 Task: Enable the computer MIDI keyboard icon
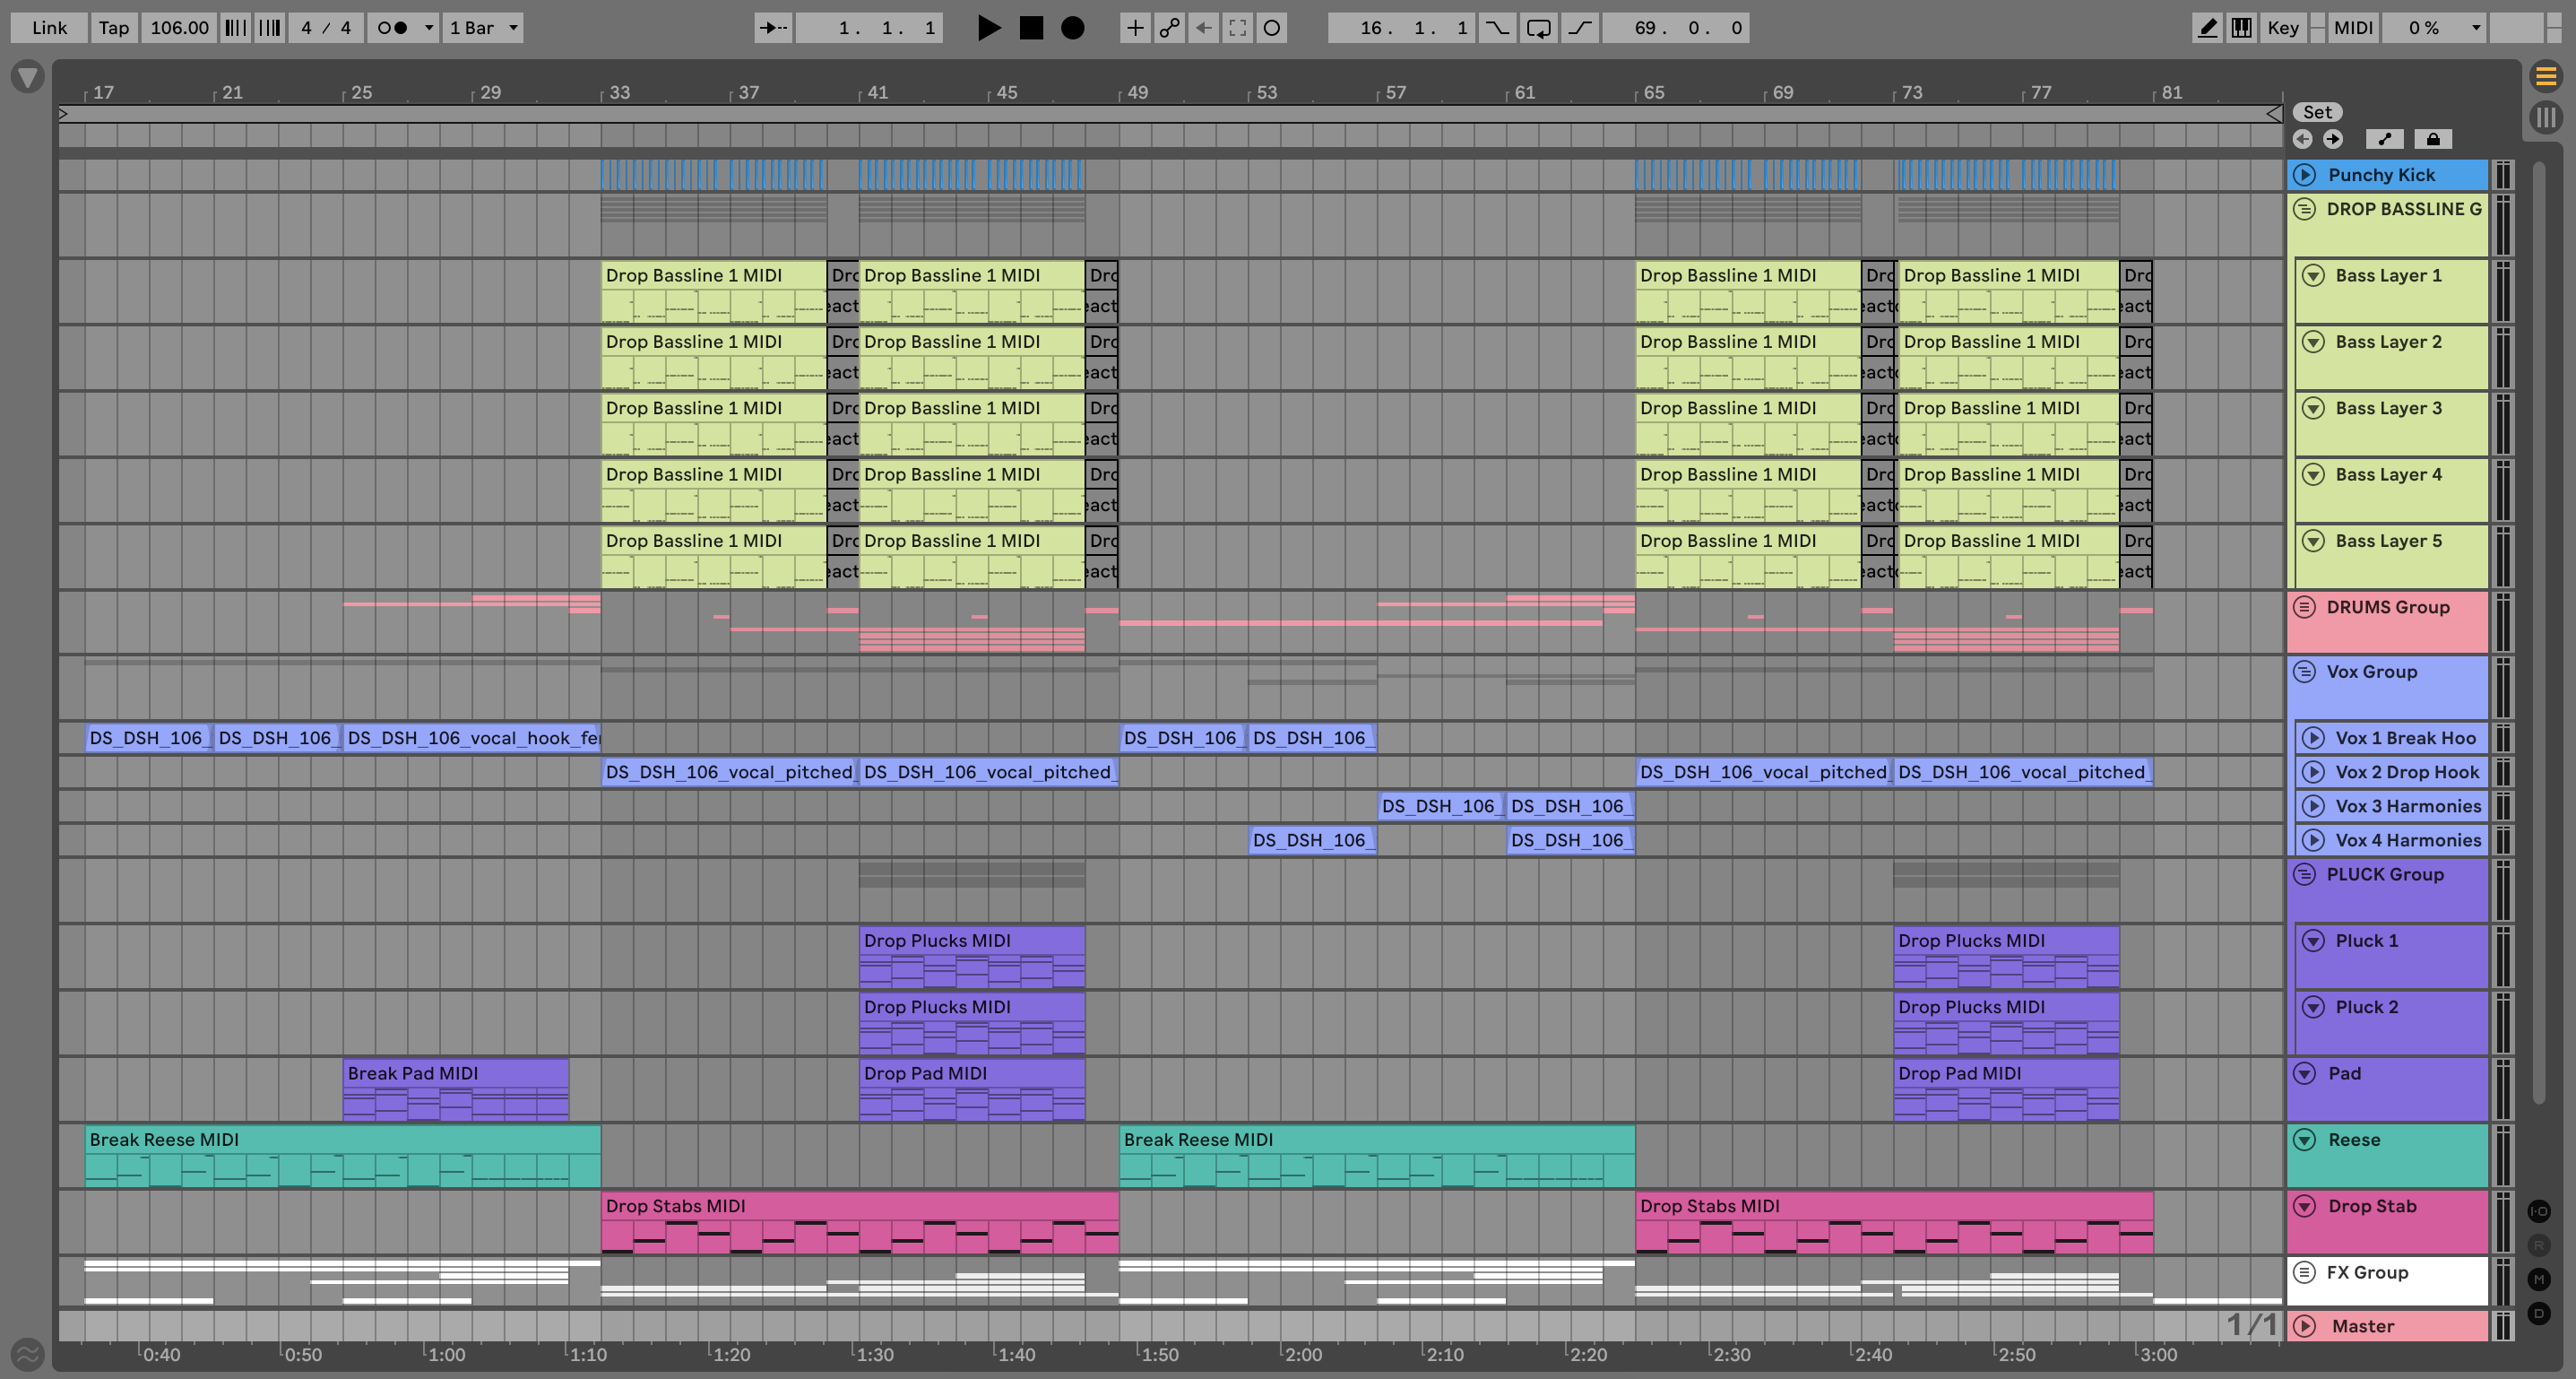pyautogui.click(x=2242, y=28)
